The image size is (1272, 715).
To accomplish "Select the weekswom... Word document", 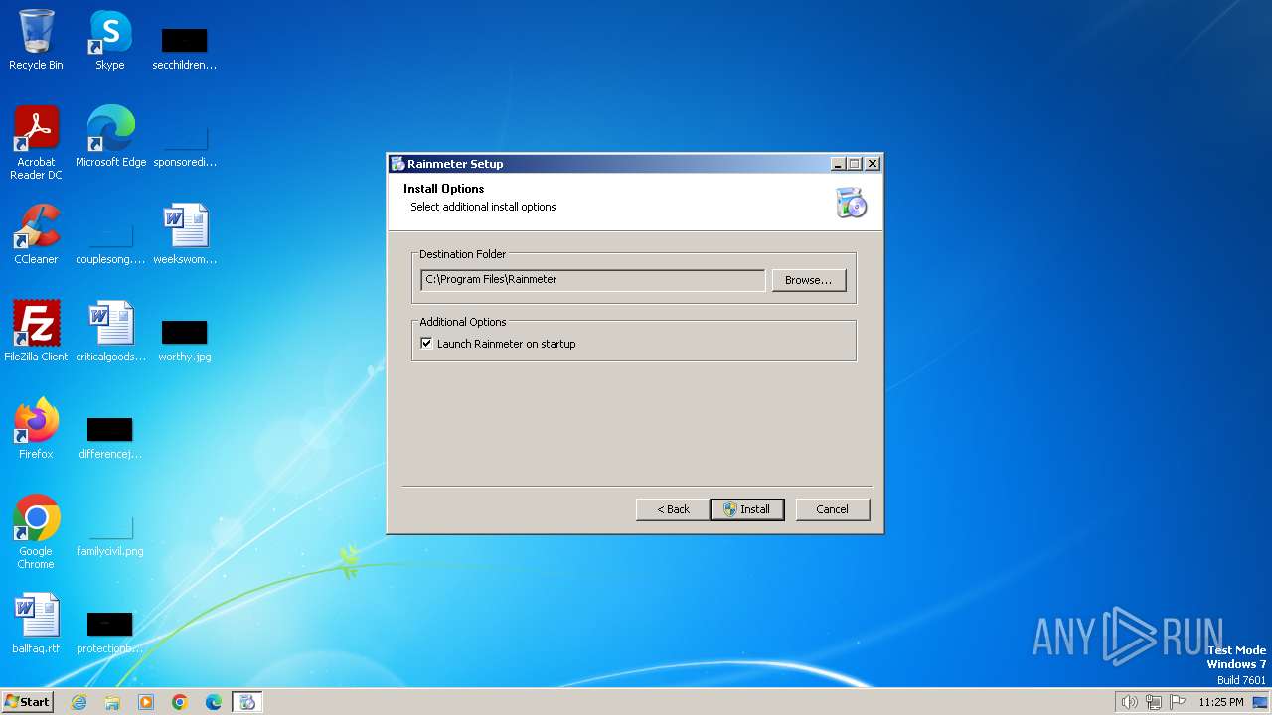I will 185,234.
